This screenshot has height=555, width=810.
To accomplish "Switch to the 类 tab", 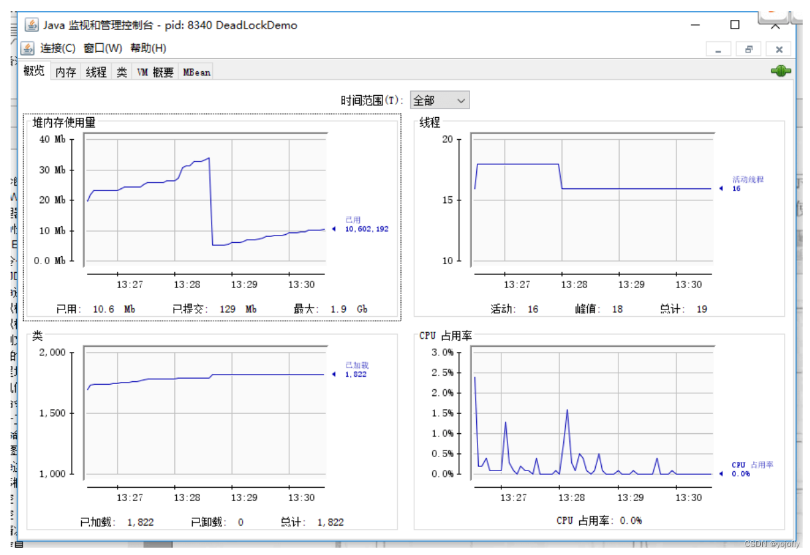I will 122,73.
